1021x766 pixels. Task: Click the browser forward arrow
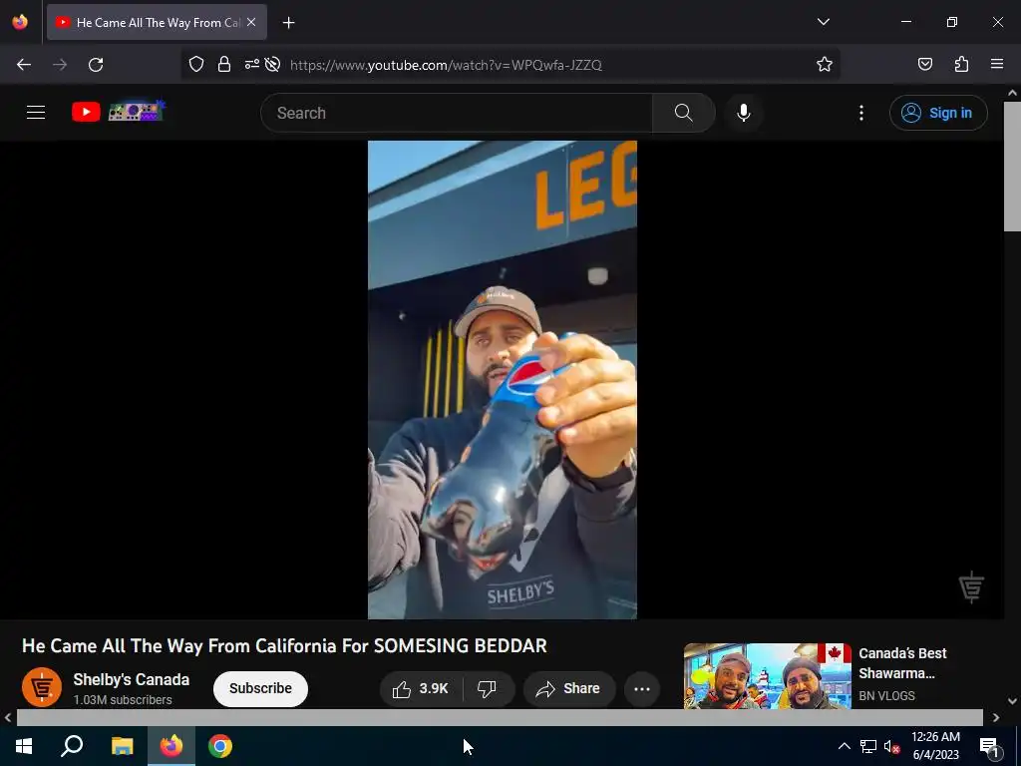point(60,65)
